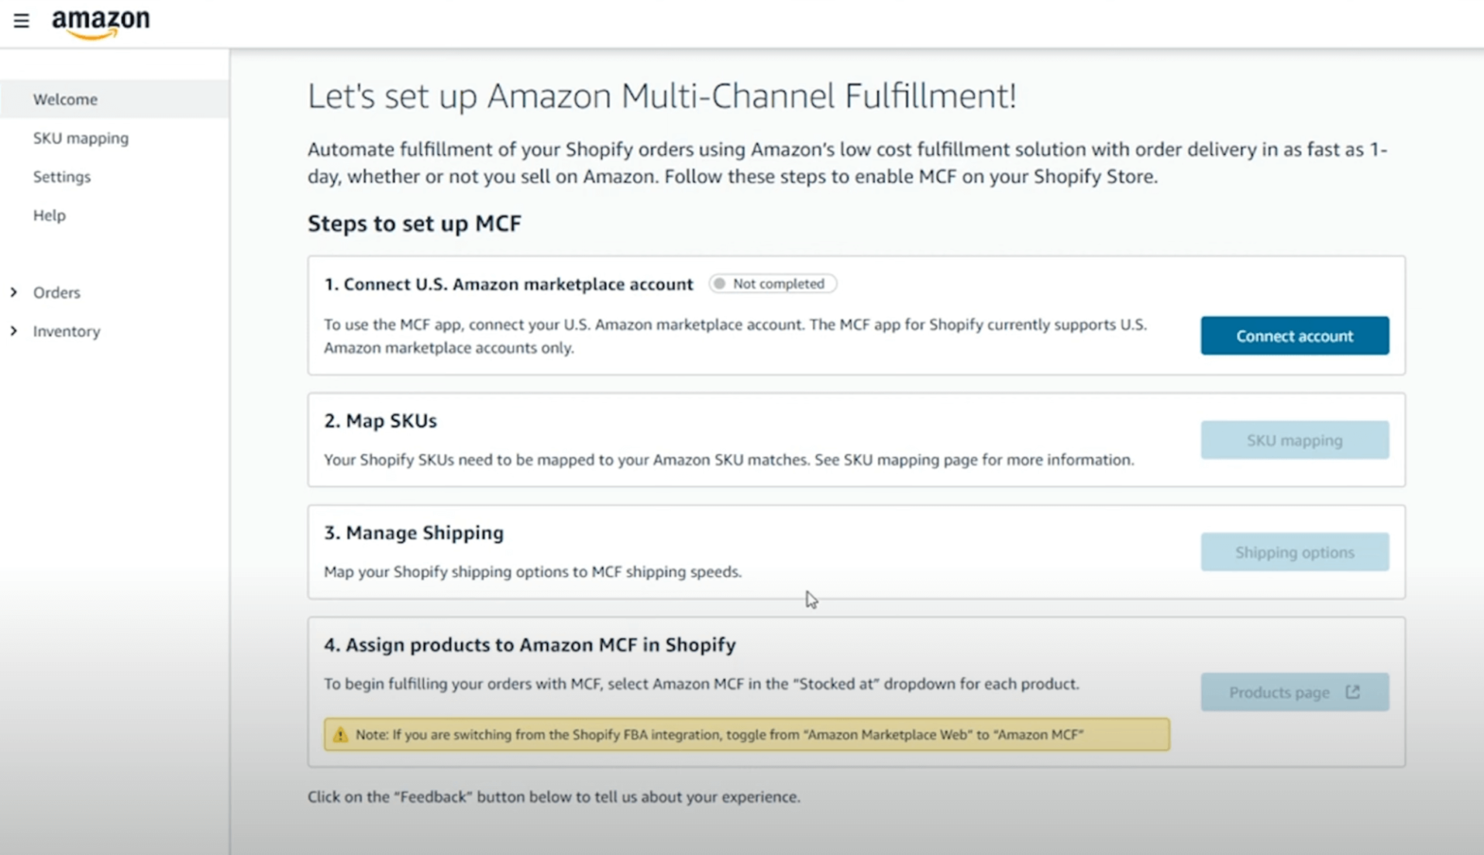This screenshot has height=855, width=1484.
Task: Expand the Inventory section
Action: (65, 331)
